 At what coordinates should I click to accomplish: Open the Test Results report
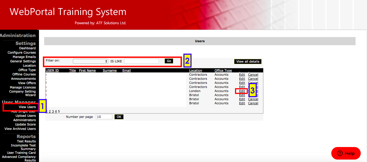click(26, 141)
